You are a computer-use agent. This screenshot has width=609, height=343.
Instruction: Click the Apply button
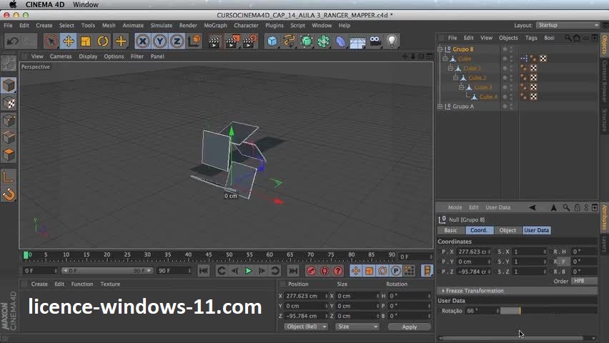(x=409, y=327)
